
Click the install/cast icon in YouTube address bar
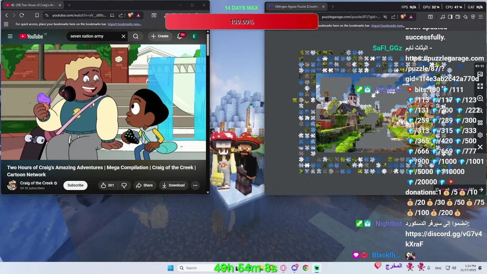112,15
